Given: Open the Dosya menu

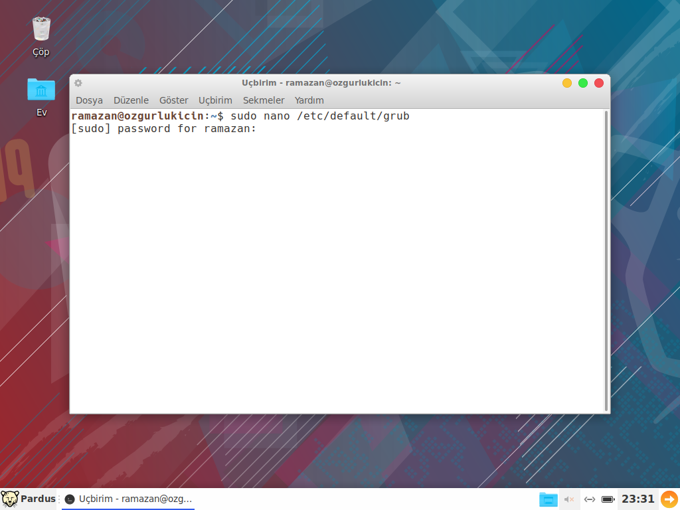Looking at the screenshot, I should click(89, 100).
